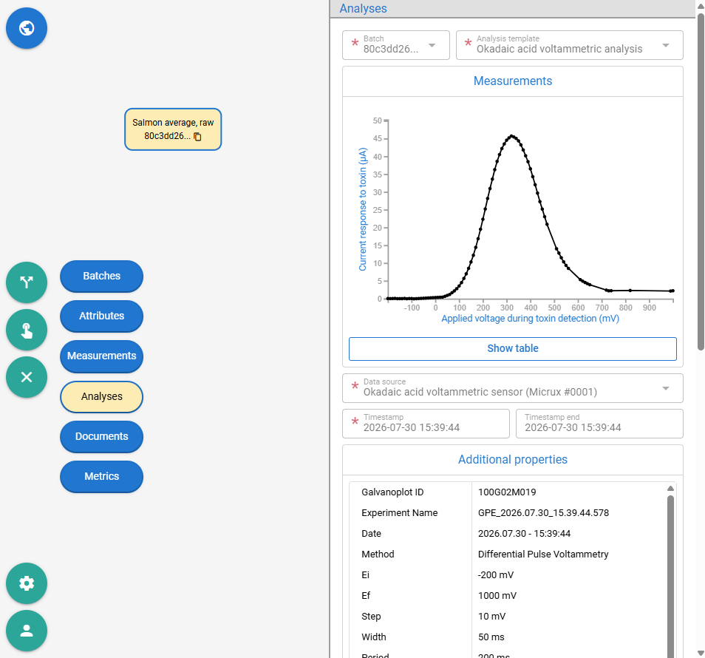Open settings with the gear icon
705x658 pixels.
click(27, 583)
